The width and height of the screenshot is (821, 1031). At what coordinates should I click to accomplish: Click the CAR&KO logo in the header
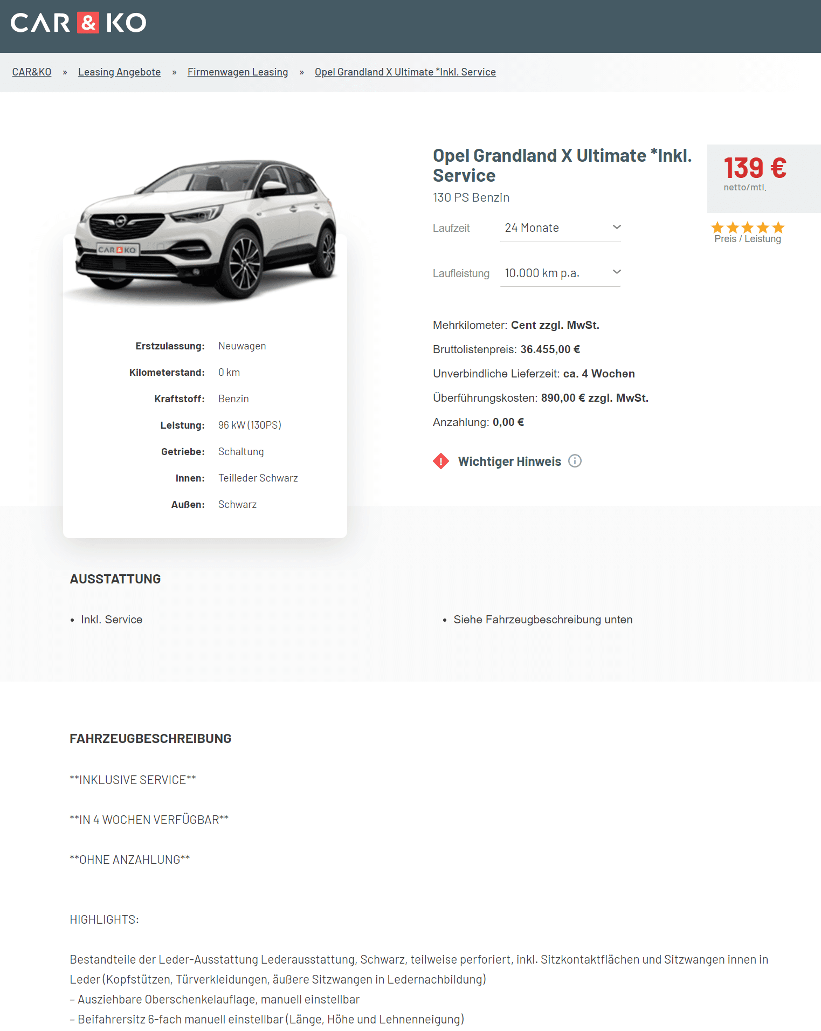click(x=78, y=23)
